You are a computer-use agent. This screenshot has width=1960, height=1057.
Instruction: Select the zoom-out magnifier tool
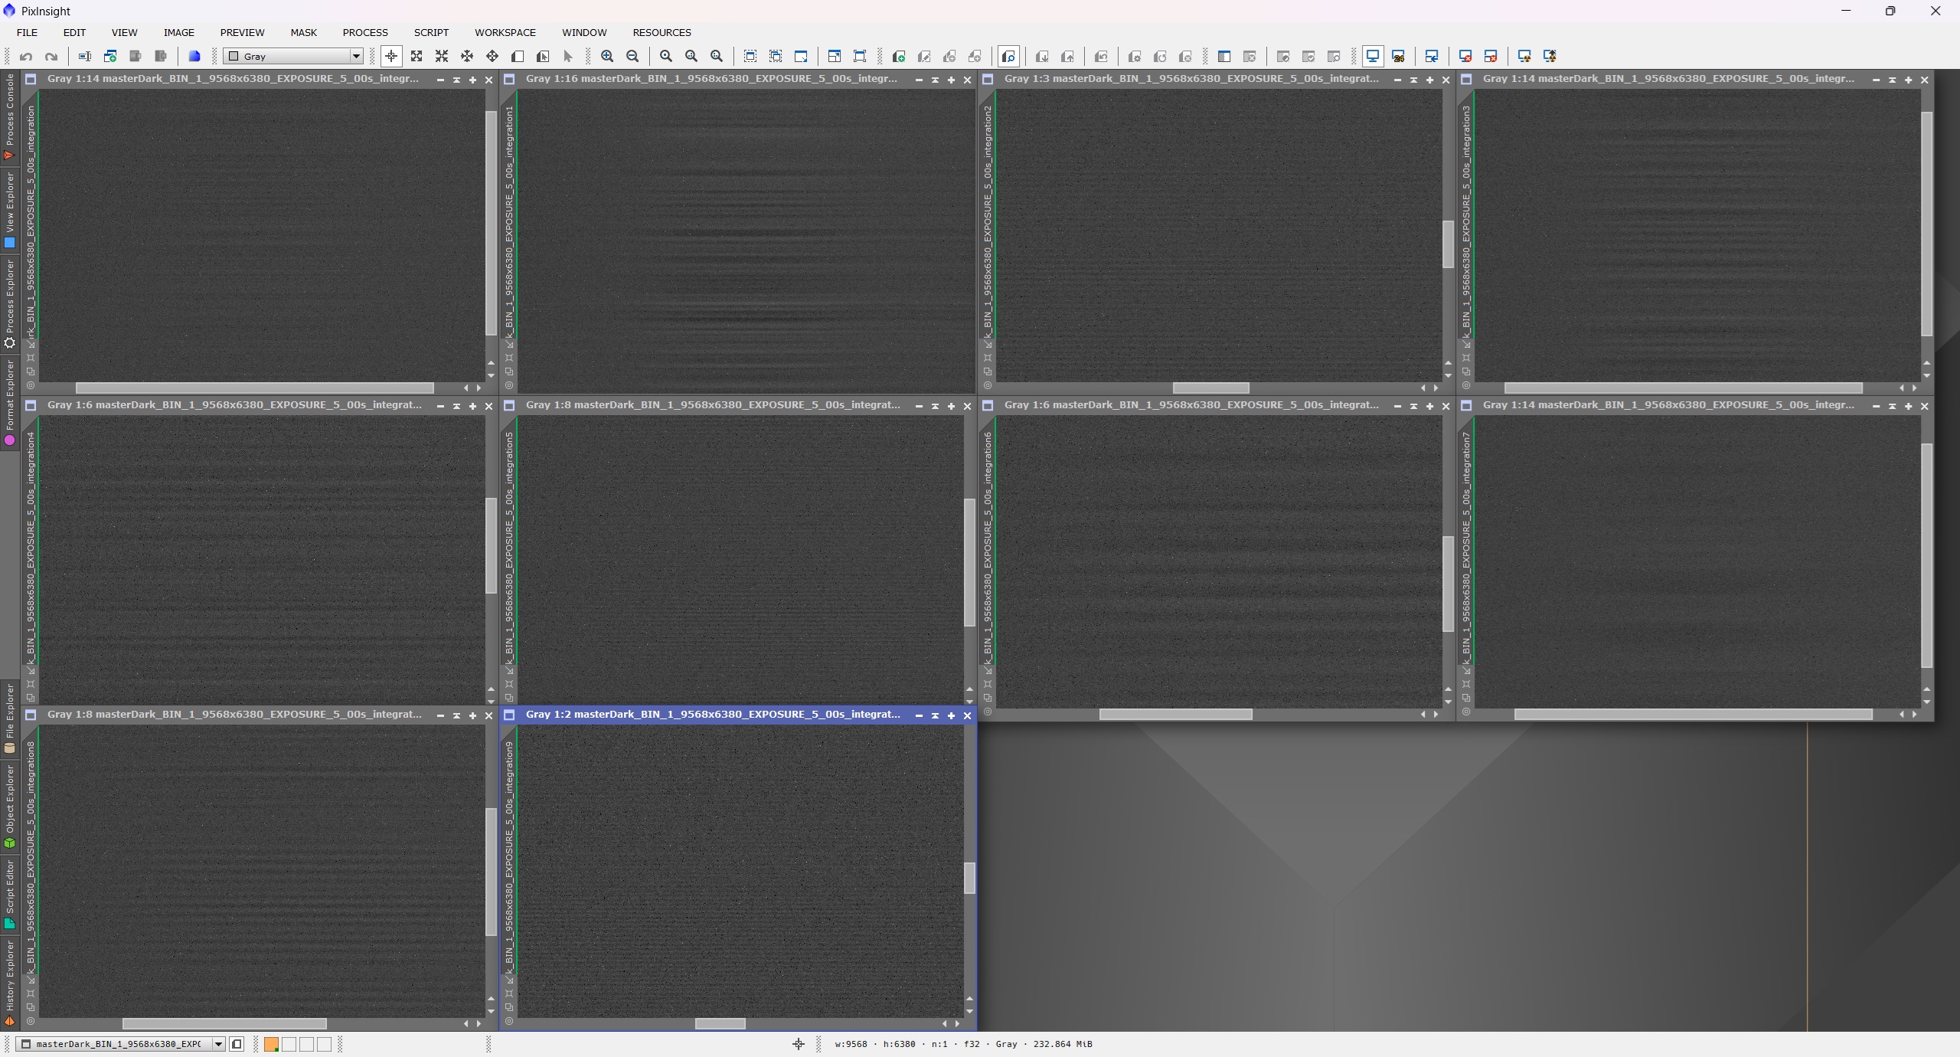click(x=632, y=56)
